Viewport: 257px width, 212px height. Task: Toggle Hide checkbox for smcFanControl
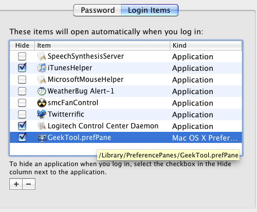(x=22, y=103)
